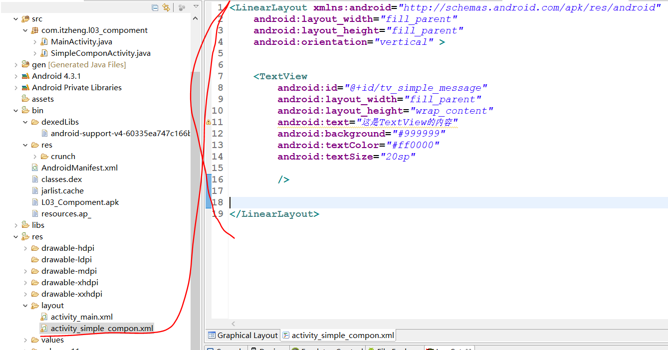This screenshot has width=668, height=350.
Task: Switch to the activity_simple_compon.xml source tab
Action: pyautogui.click(x=338, y=336)
